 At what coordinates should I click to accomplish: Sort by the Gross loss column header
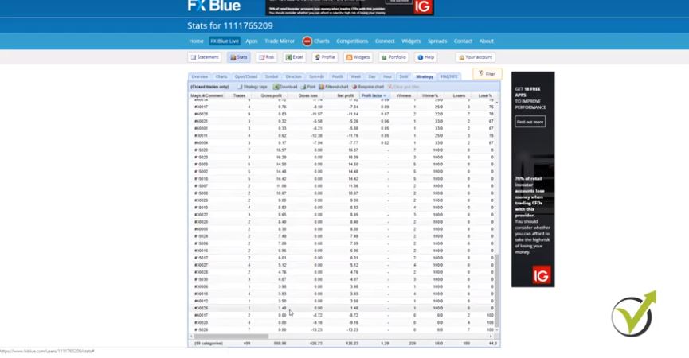307,95
